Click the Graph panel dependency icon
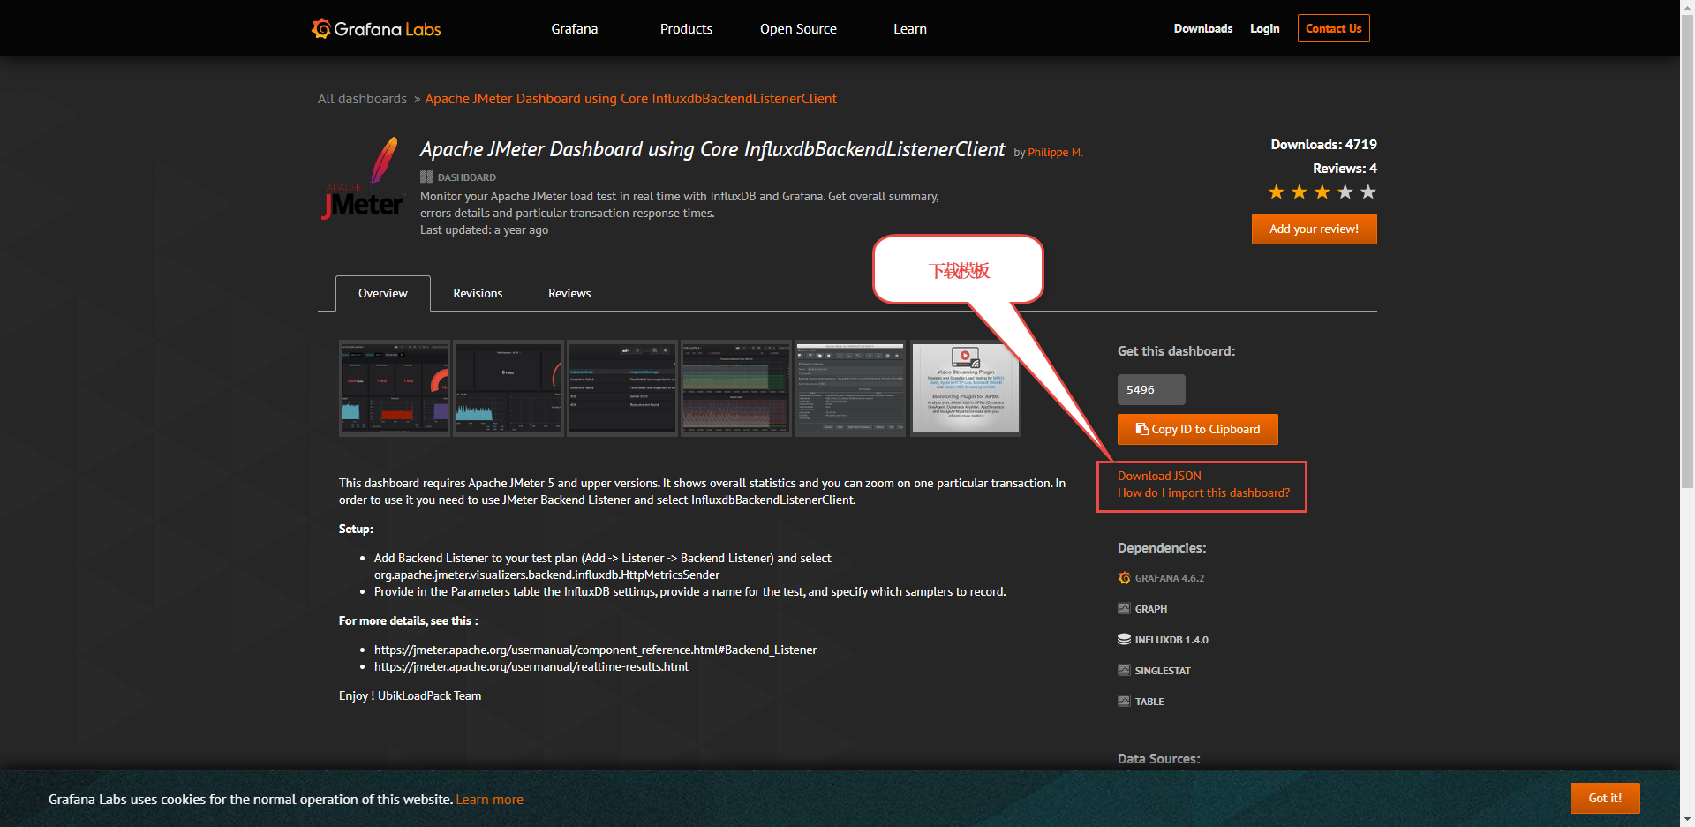Image resolution: width=1695 pixels, height=827 pixels. coord(1124,609)
